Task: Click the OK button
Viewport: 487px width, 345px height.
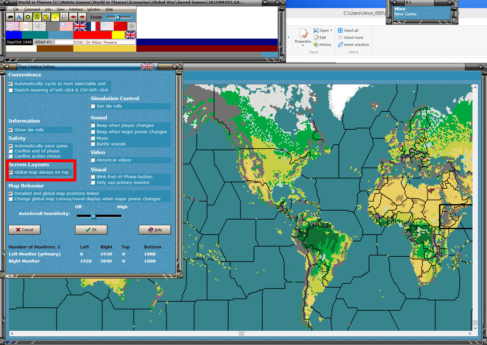Action: tap(91, 230)
